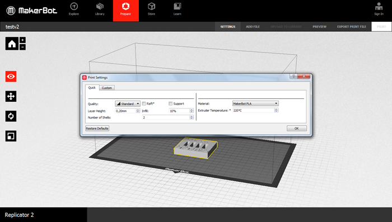Screen dimensions: 392x222
Task: Reset view with the Home button
Action: 12,44
